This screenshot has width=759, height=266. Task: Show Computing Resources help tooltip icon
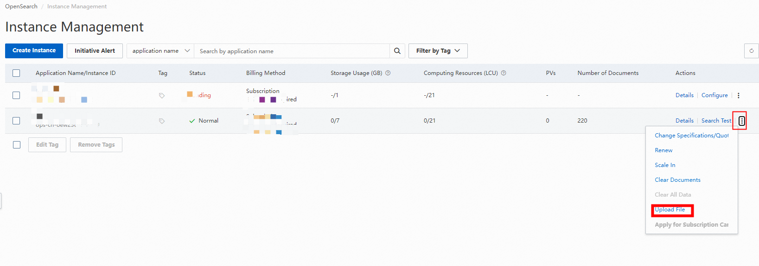504,73
